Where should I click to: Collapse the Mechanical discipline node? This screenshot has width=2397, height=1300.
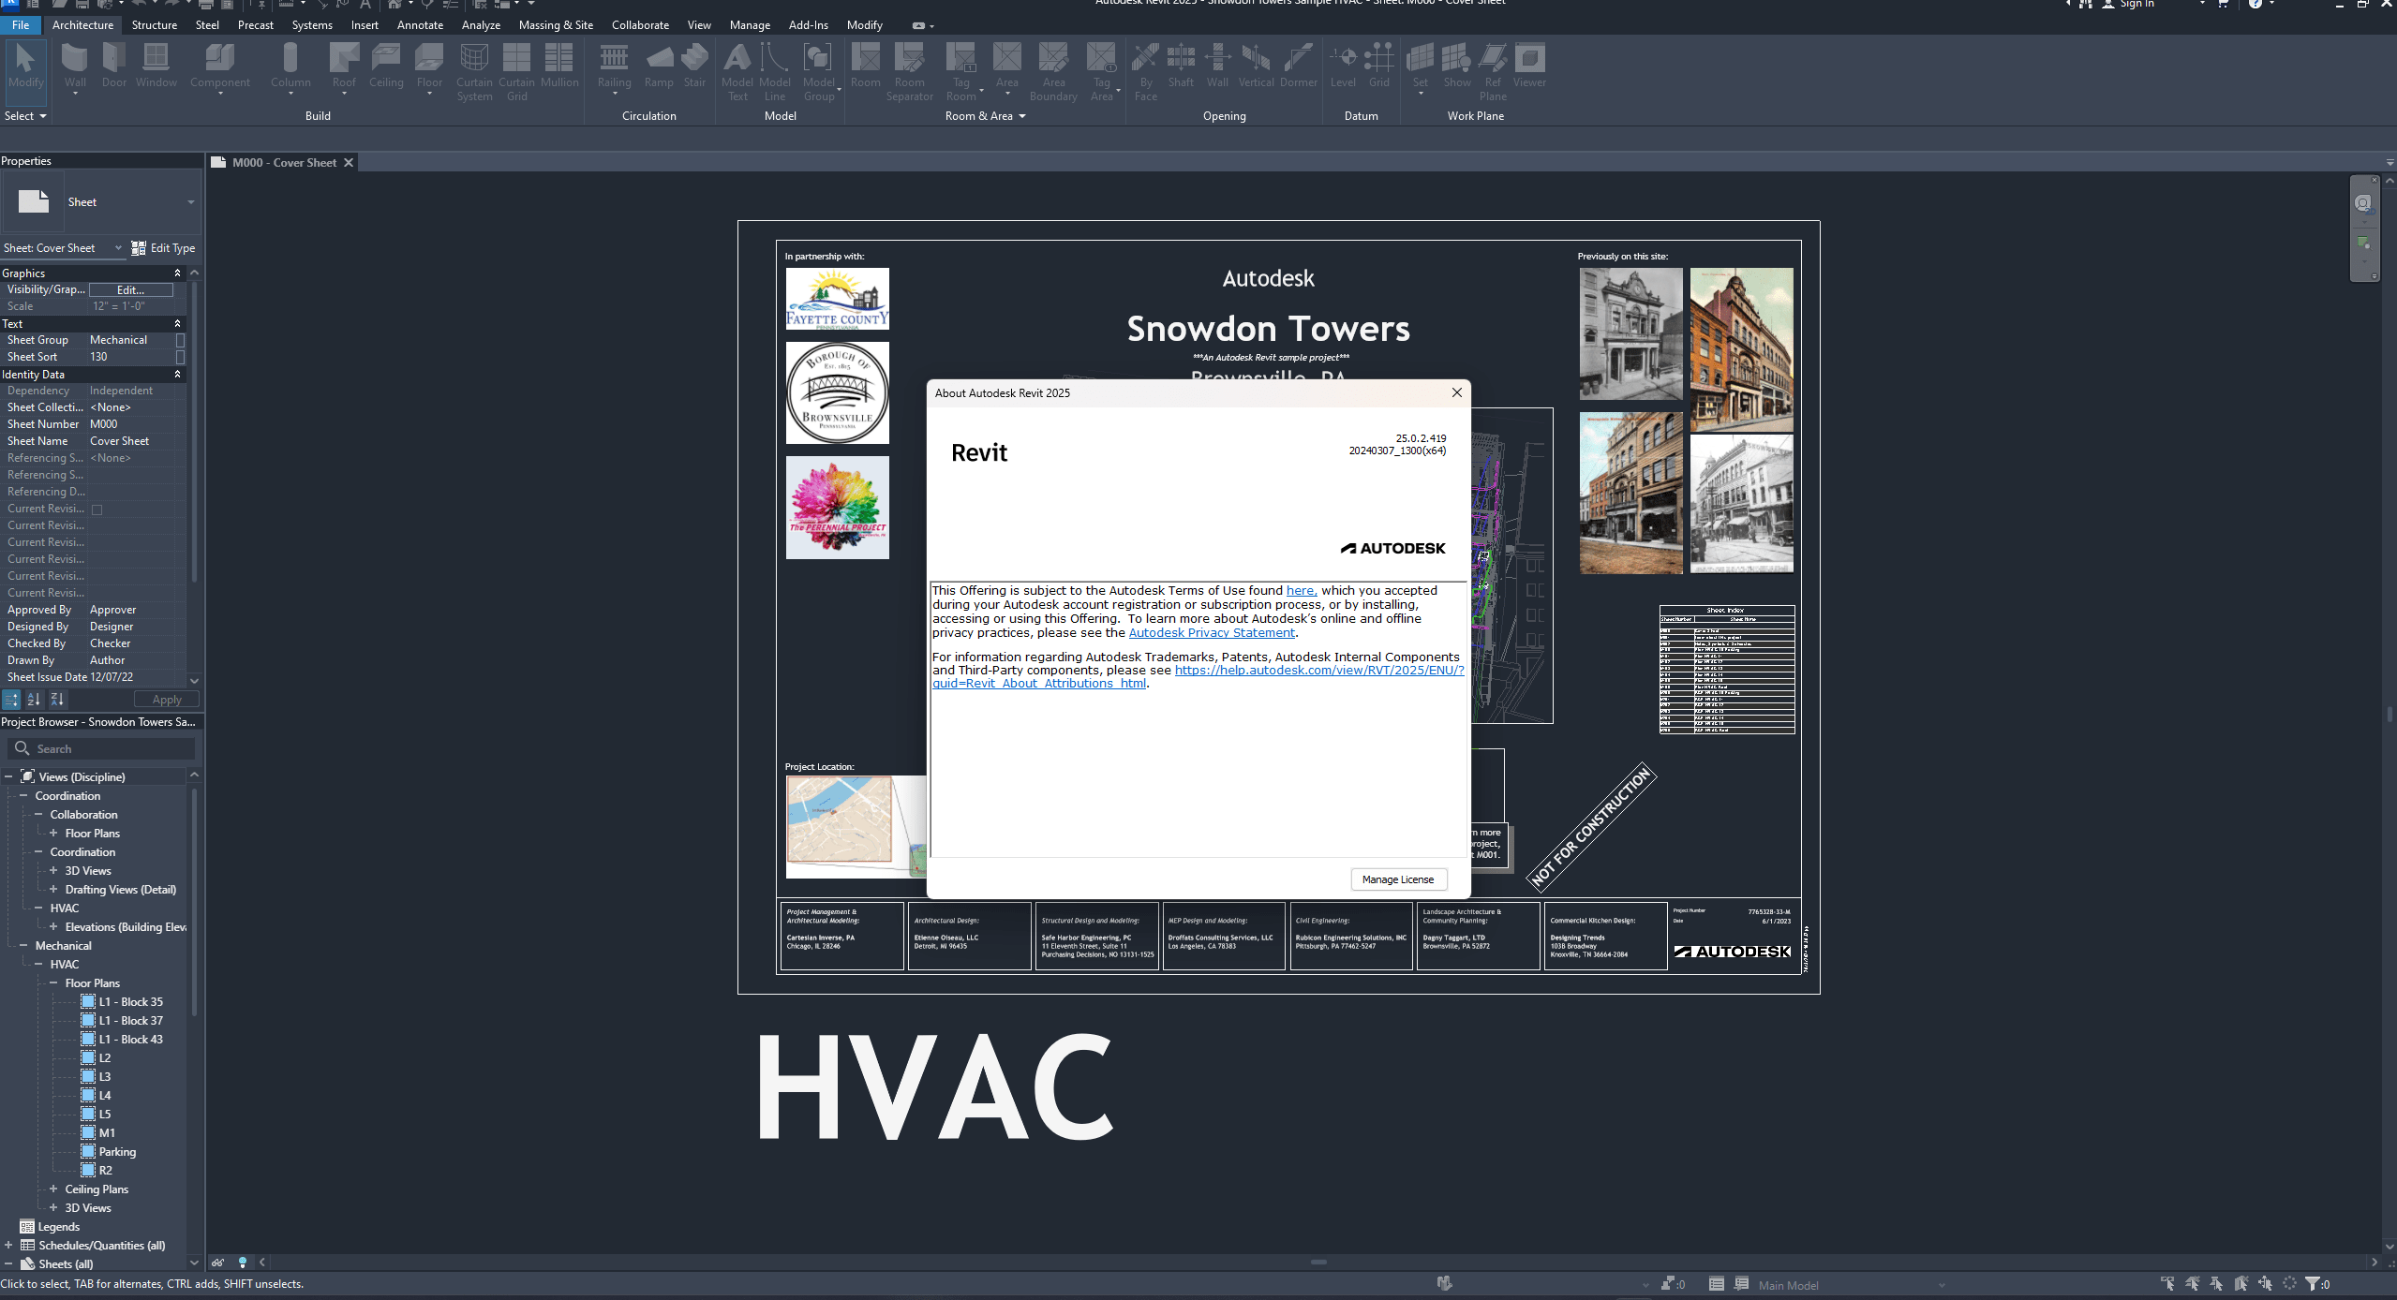click(x=23, y=945)
